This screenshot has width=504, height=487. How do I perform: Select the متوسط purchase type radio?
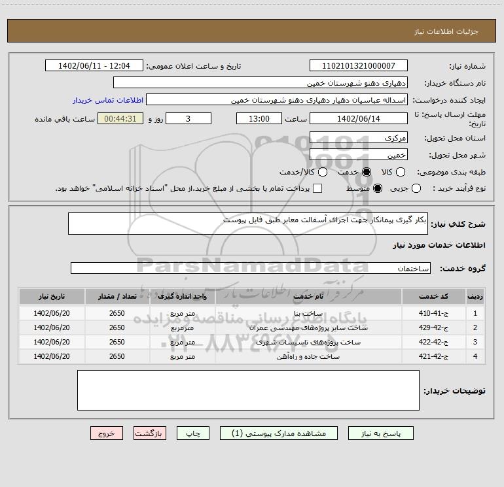click(x=378, y=188)
